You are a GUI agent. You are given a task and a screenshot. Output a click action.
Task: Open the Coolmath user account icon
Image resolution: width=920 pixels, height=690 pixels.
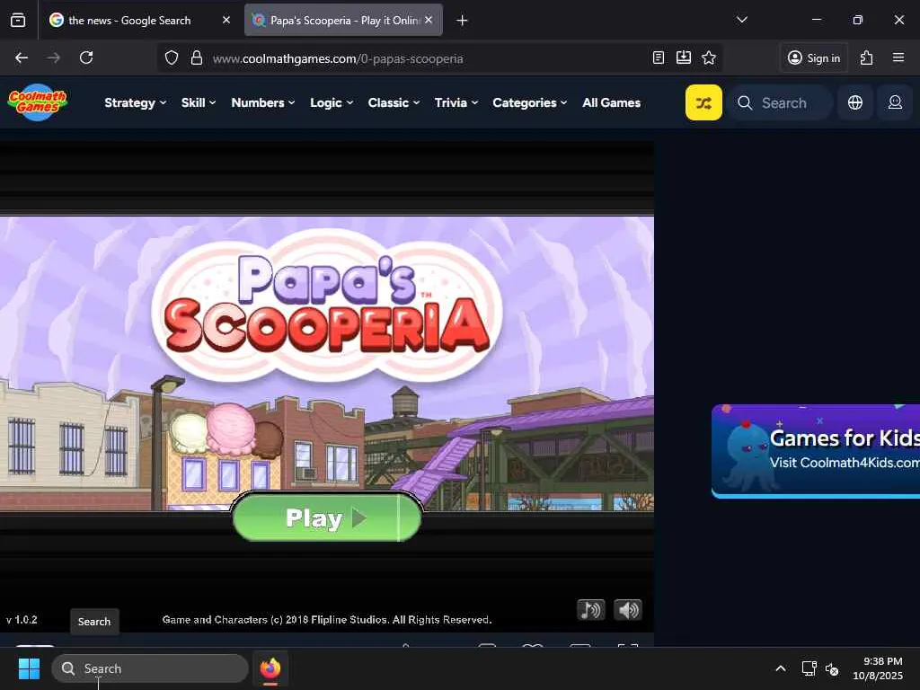[x=895, y=102]
